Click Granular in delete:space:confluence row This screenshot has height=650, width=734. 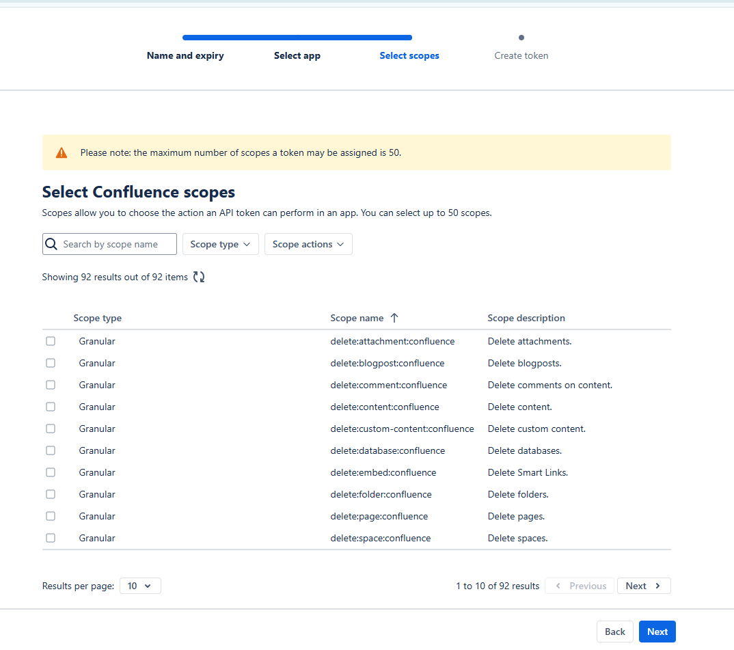pyautogui.click(x=97, y=538)
